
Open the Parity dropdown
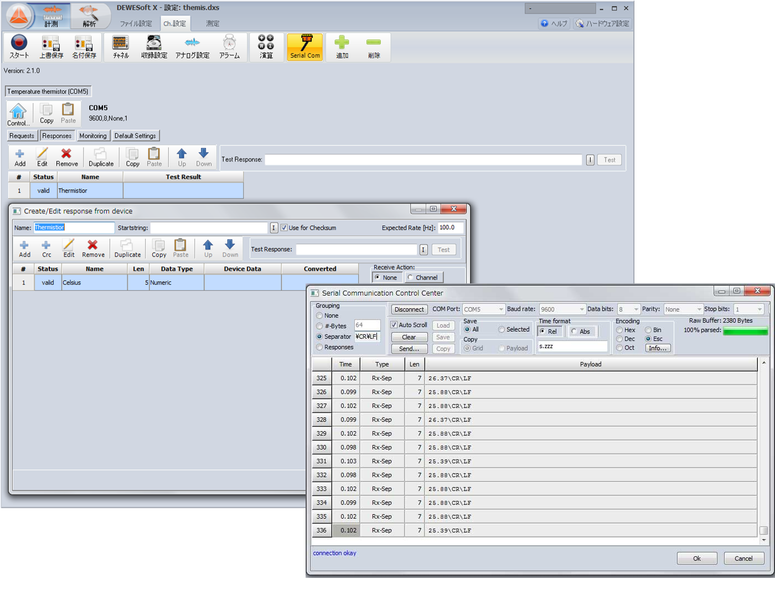pyautogui.click(x=683, y=309)
